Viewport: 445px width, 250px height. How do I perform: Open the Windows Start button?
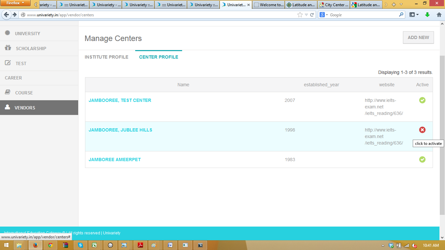tap(6, 245)
